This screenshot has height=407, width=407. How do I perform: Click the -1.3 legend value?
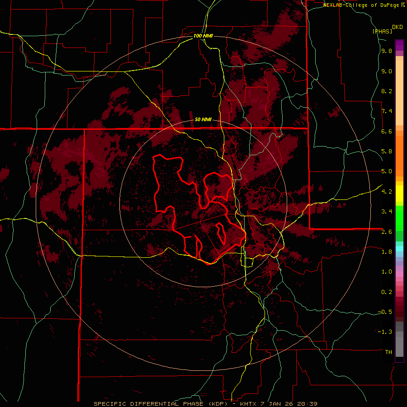click(385, 332)
